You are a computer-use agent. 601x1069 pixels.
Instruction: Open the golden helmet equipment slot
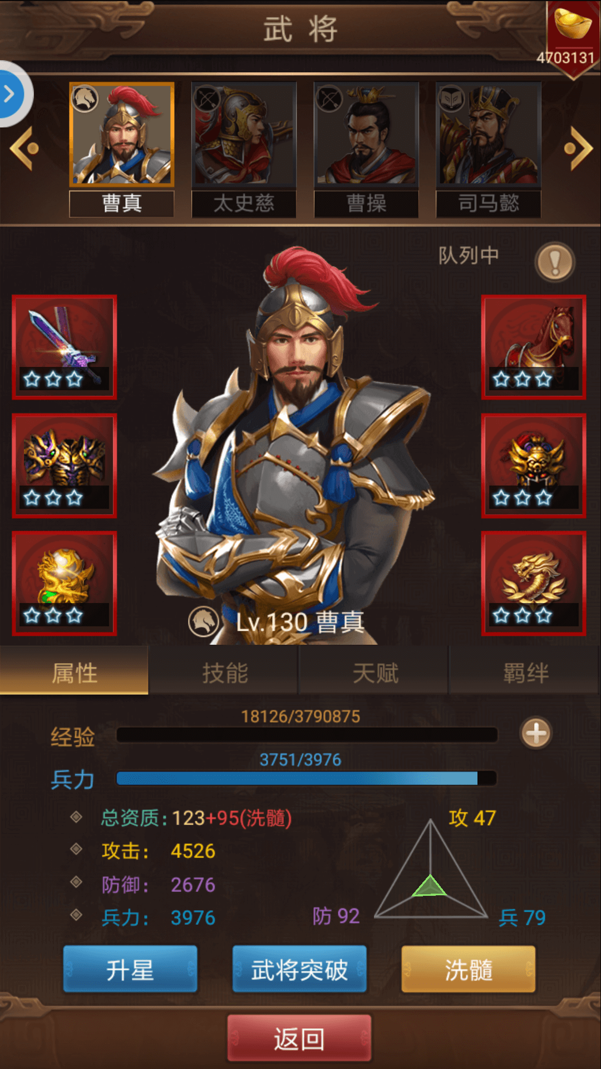click(x=534, y=465)
